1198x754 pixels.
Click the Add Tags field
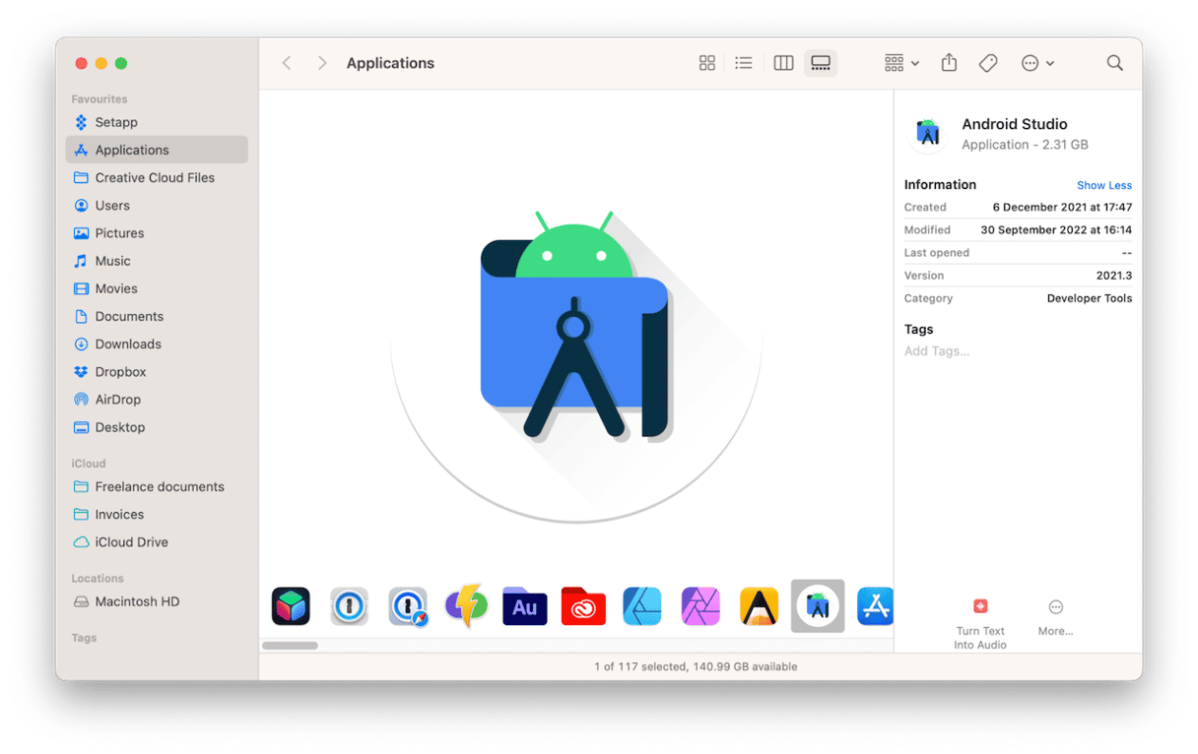(x=937, y=351)
